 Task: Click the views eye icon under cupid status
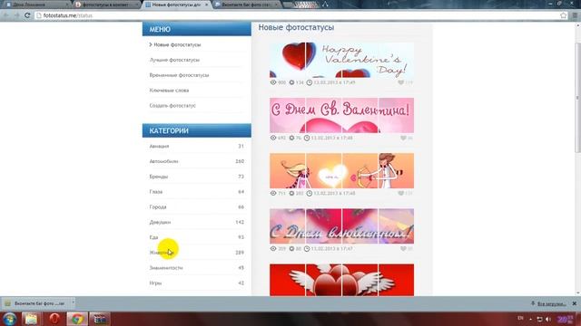(x=273, y=193)
